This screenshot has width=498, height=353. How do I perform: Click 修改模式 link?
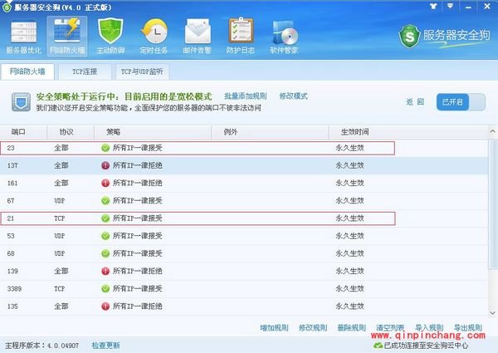[294, 96]
